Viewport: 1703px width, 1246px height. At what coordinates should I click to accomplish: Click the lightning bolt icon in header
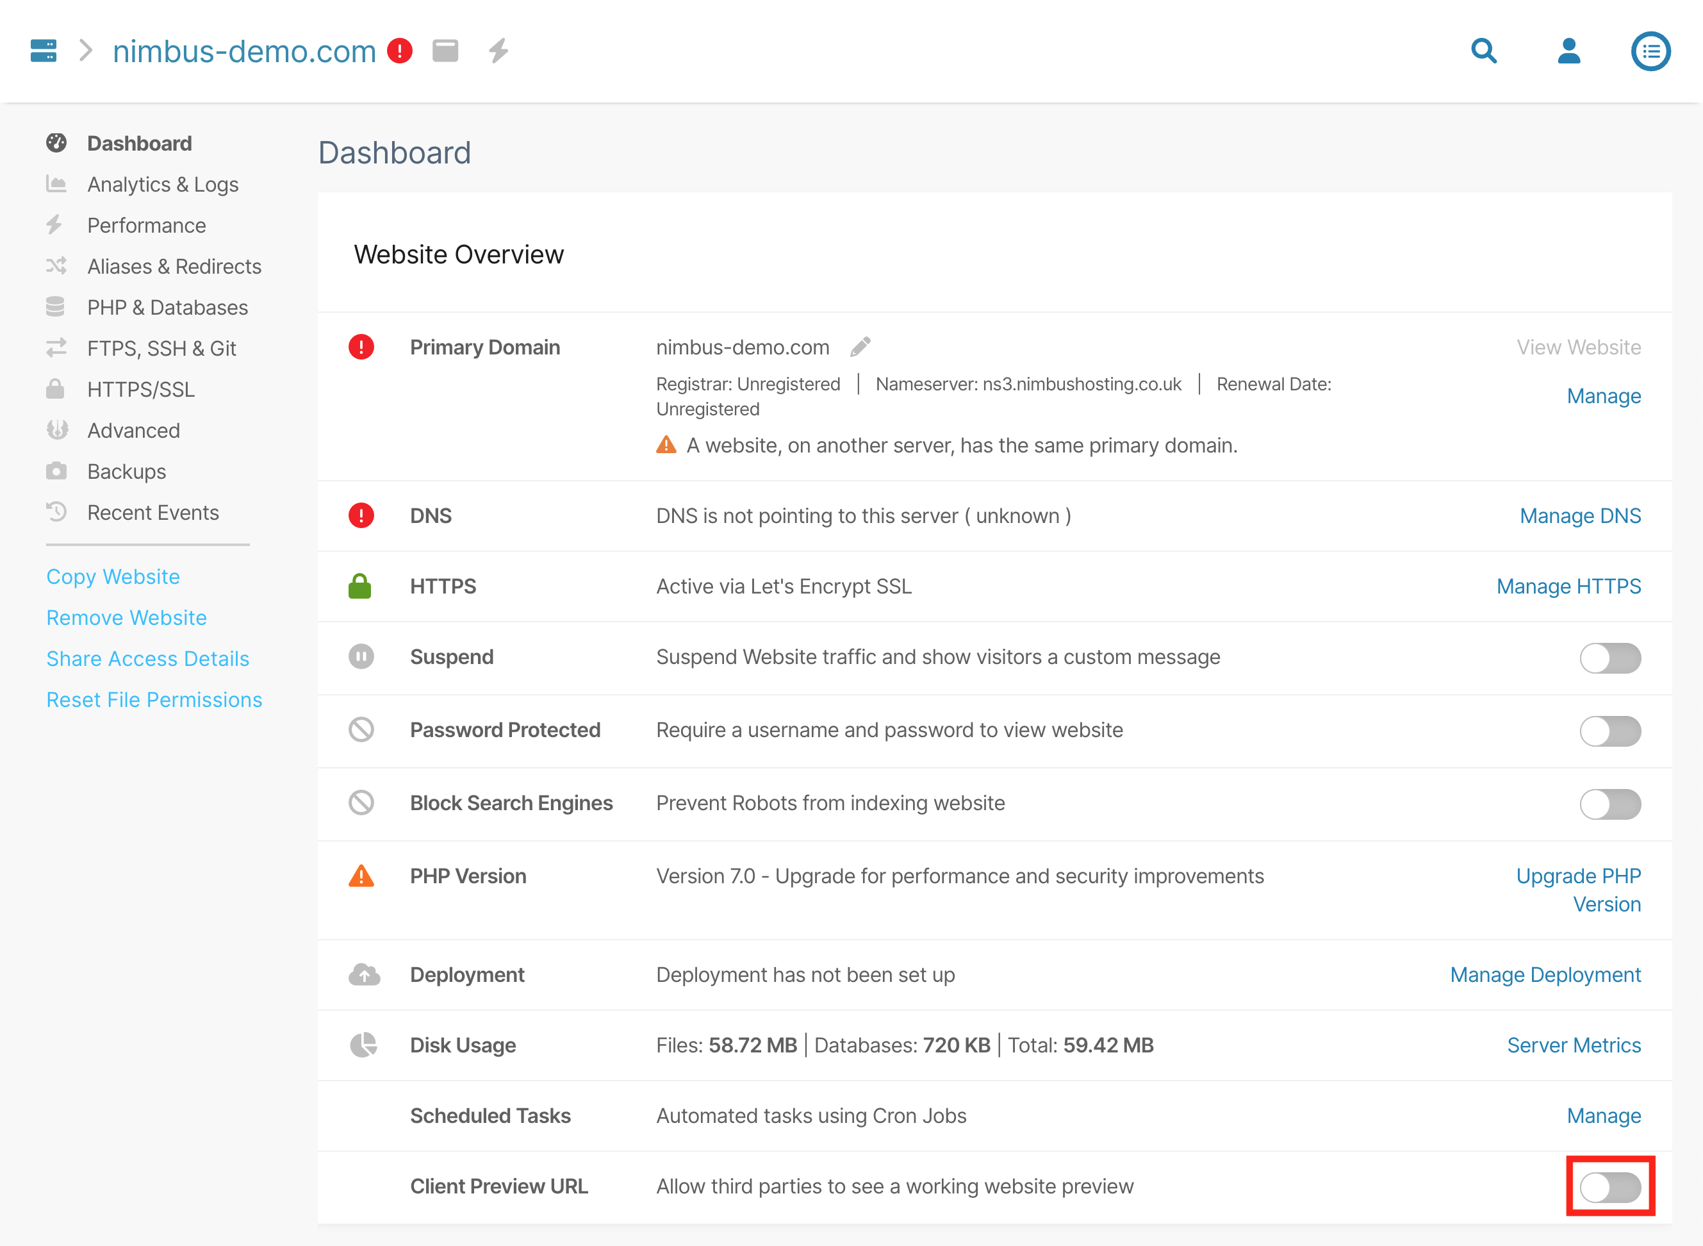tap(498, 51)
